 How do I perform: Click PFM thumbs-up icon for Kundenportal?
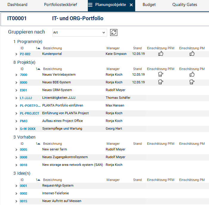[x=161, y=54]
